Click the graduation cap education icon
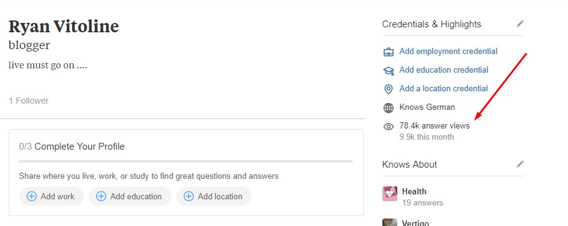Viewport: 568px width, 226px height. tap(389, 70)
